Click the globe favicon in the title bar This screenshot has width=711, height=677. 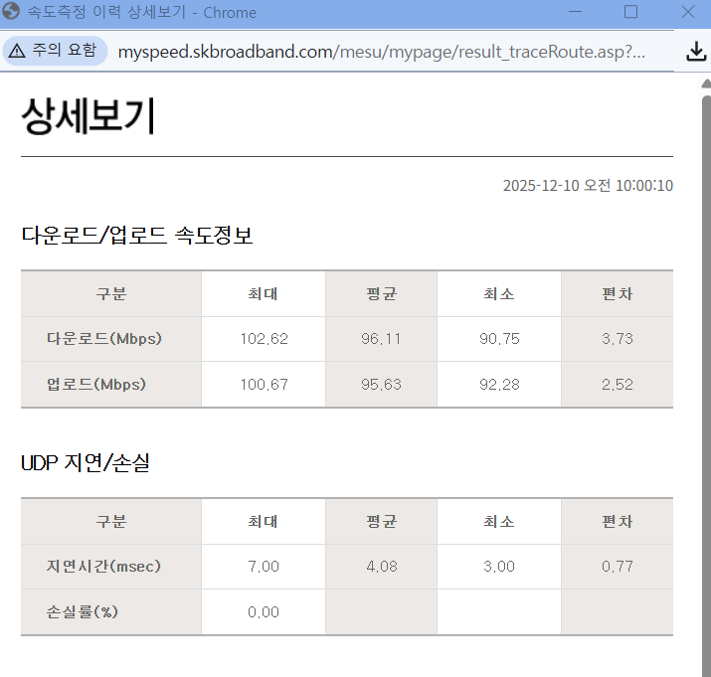[12, 13]
